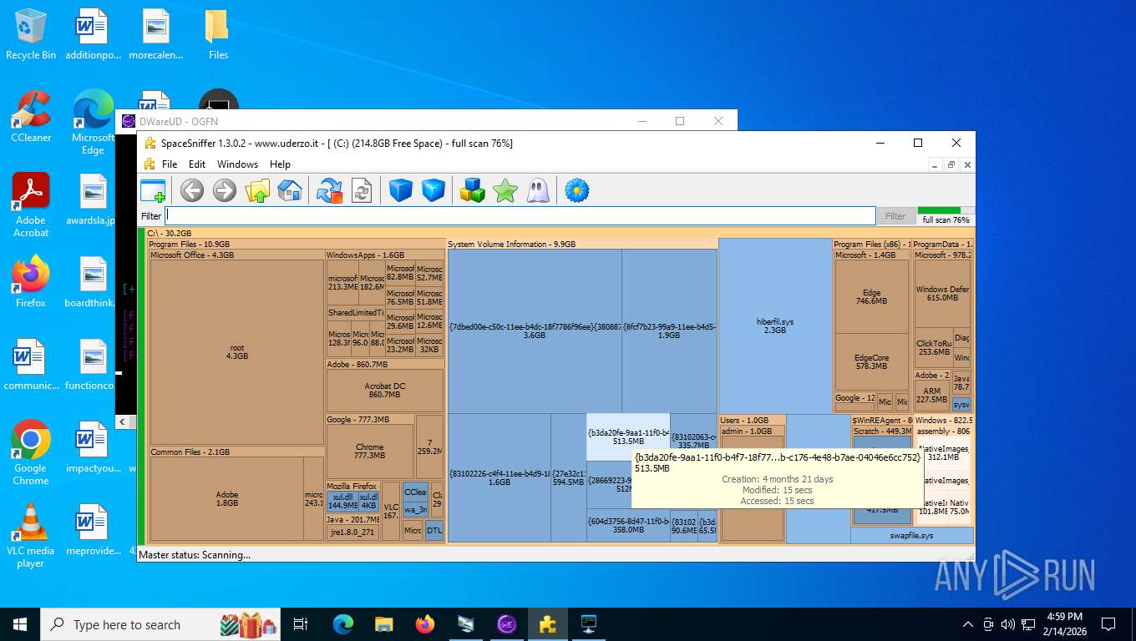Open the VLC media player desktop shortcut
This screenshot has height=641, width=1136.
click(x=31, y=536)
